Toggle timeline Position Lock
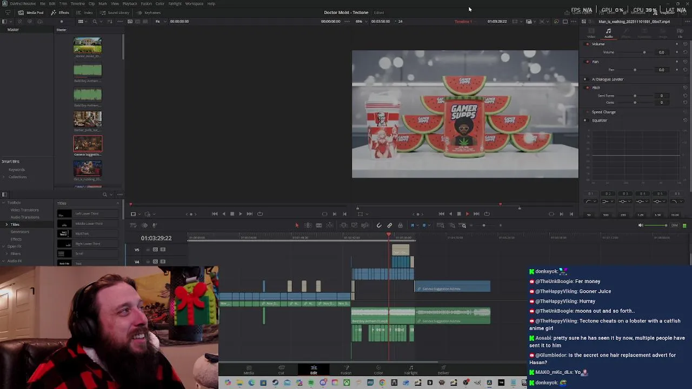 tap(400, 225)
